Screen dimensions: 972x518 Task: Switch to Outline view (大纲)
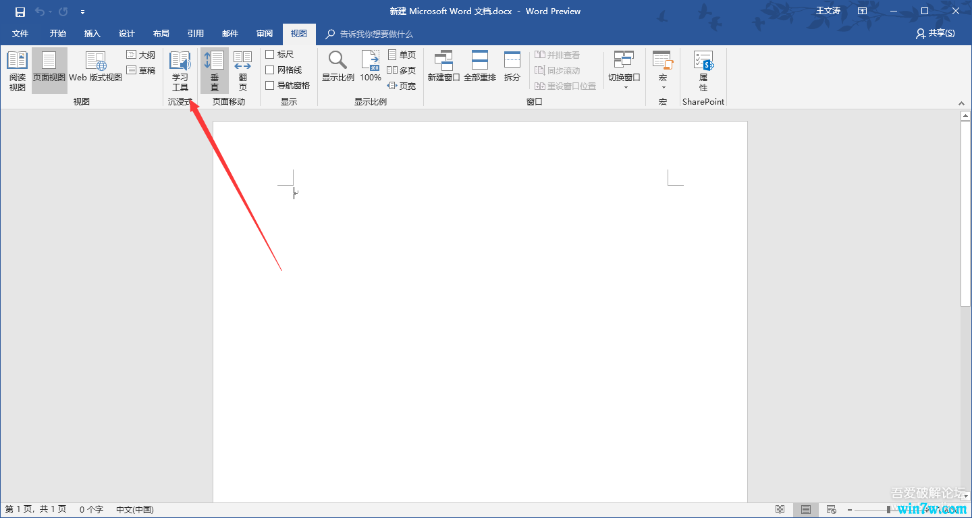point(141,55)
